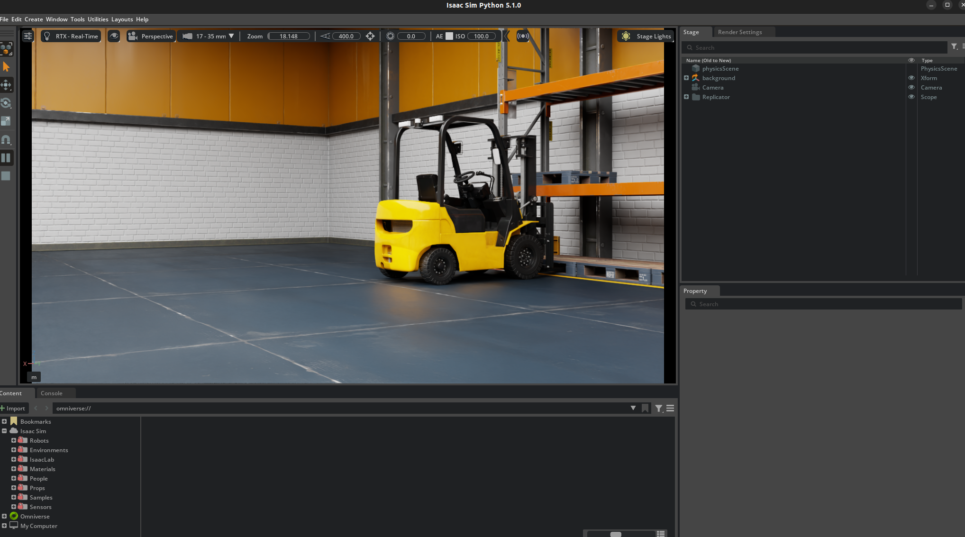
Task: Open viewport visibility eye menu
Action: (114, 36)
